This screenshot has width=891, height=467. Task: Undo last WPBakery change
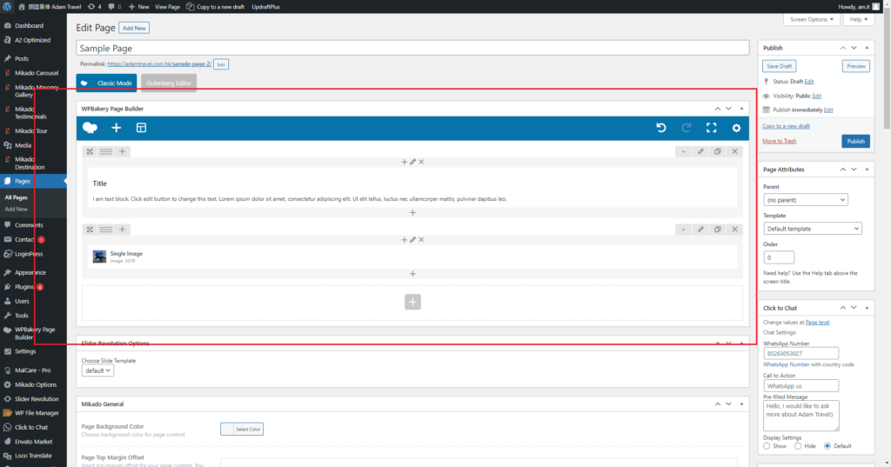pos(661,128)
